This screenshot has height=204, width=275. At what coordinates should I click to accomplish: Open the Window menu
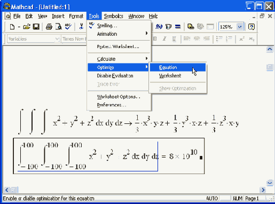click(x=136, y=16)
